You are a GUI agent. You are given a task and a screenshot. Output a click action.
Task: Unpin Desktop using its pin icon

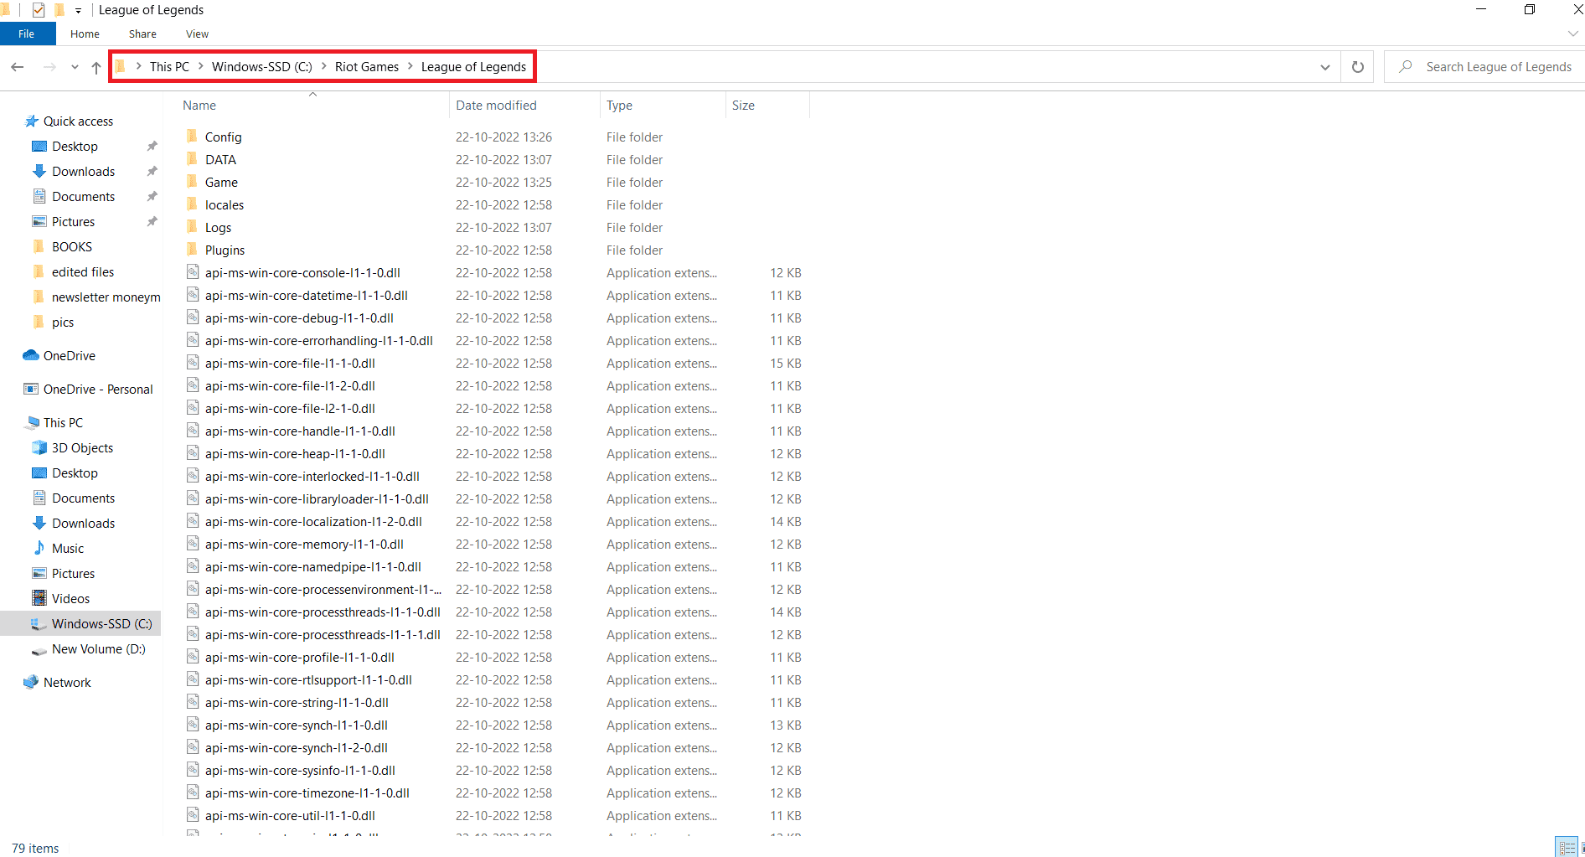point(152,147)
